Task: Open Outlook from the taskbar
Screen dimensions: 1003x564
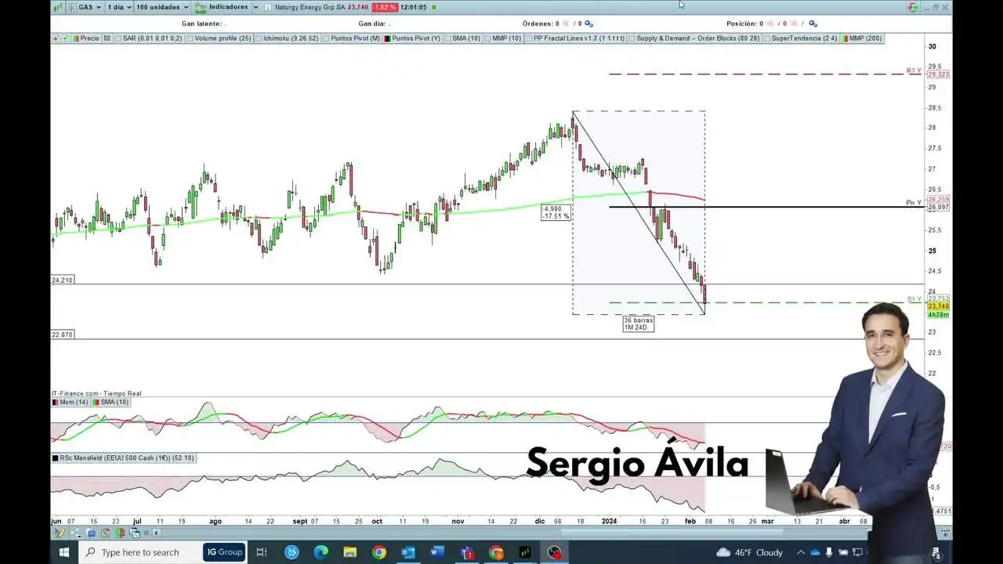Action: 407,552
